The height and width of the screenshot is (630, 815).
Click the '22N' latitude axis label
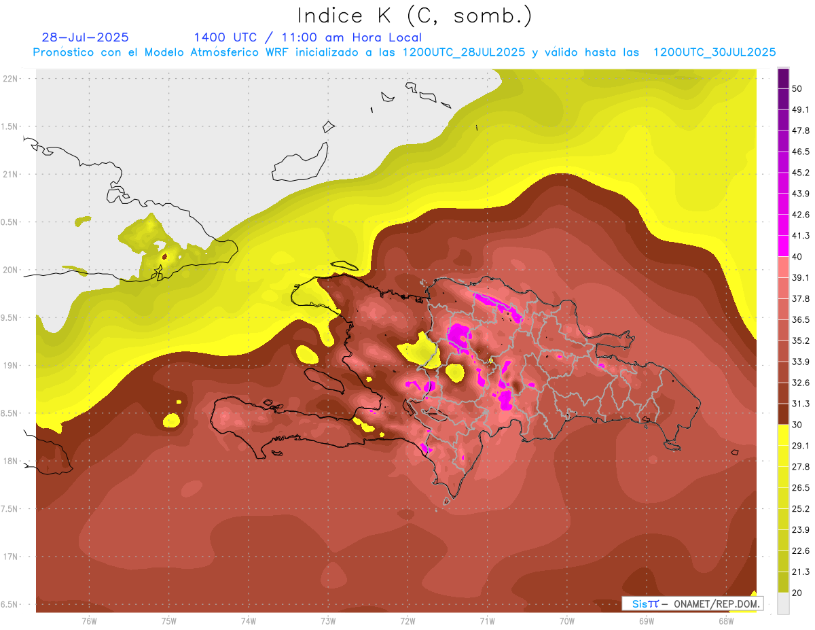click(x=11, y=78)
